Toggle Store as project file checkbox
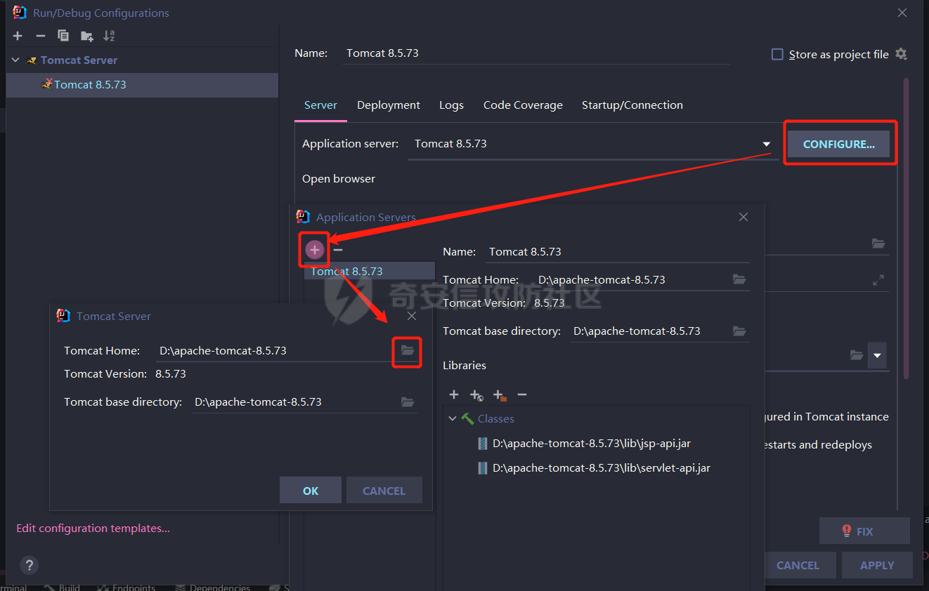This screenshot has width=929, height=591. [777, 54]
